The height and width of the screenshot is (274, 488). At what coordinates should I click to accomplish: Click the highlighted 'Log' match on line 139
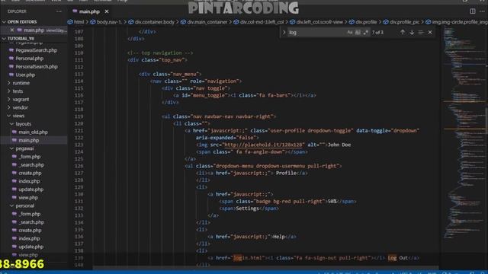(x=392, y=258)
